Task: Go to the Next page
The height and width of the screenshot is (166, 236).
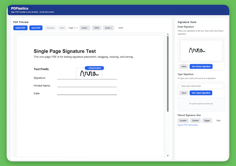Action: pos(62,28)
